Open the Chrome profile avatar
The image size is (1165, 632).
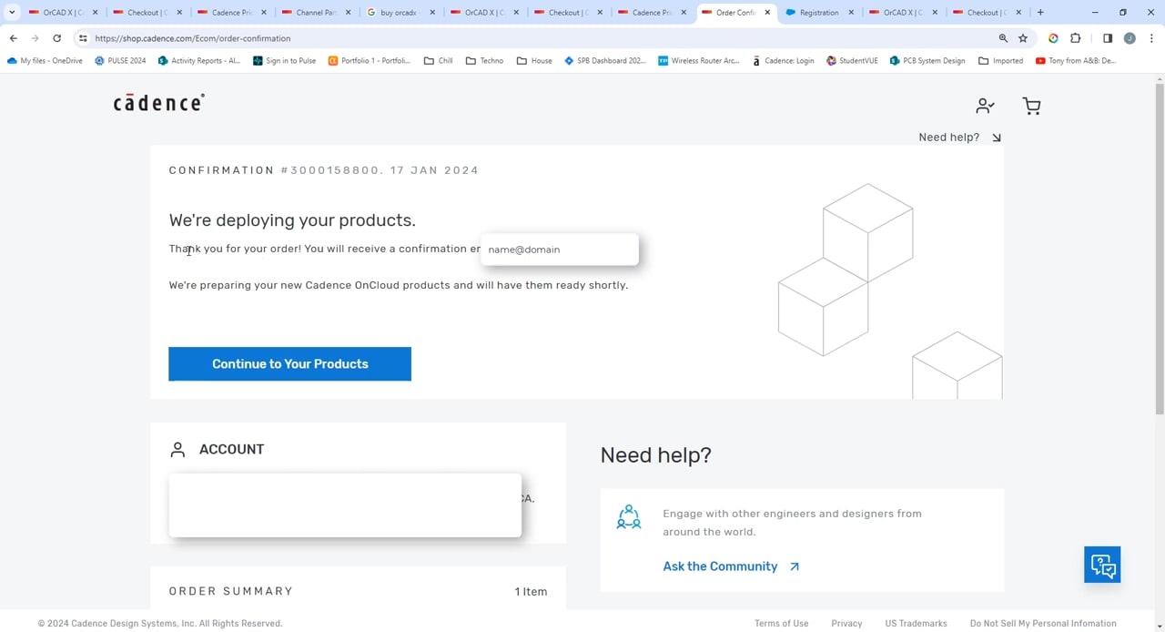[x=1130, y=38]
